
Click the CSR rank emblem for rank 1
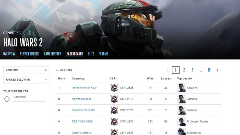[114, 88]
